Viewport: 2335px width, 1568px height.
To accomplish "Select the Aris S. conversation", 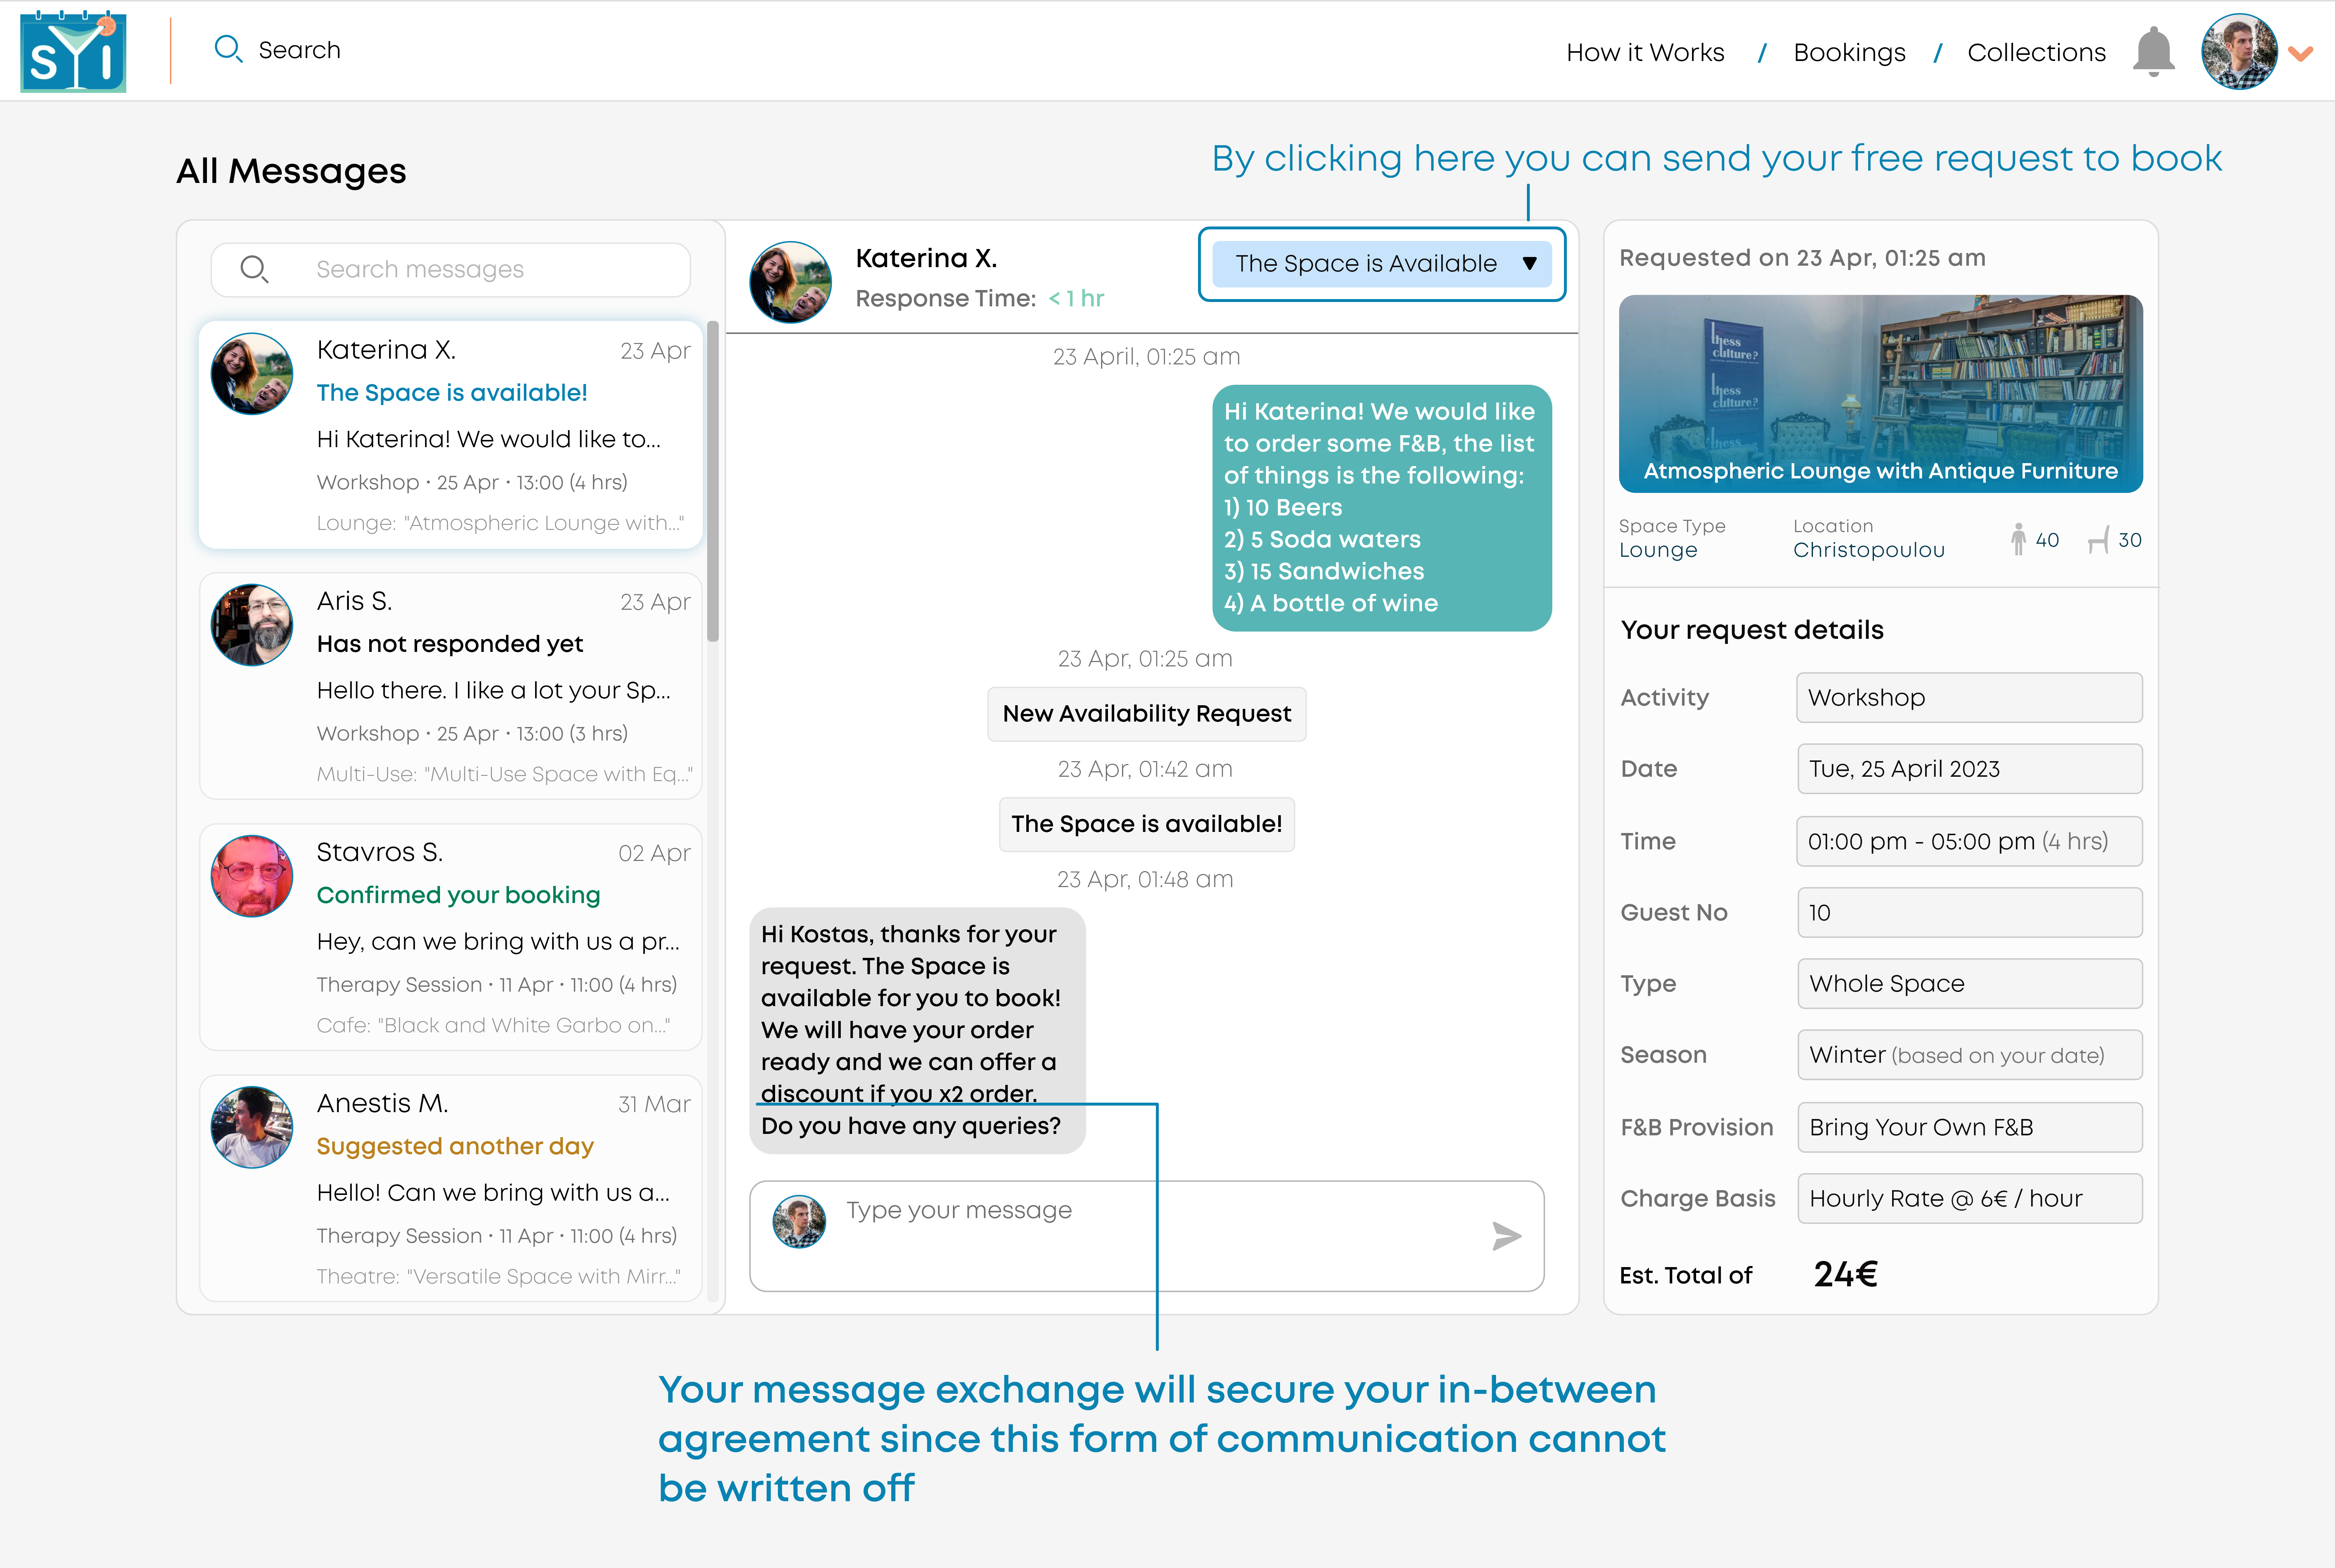I will (451, 686).
